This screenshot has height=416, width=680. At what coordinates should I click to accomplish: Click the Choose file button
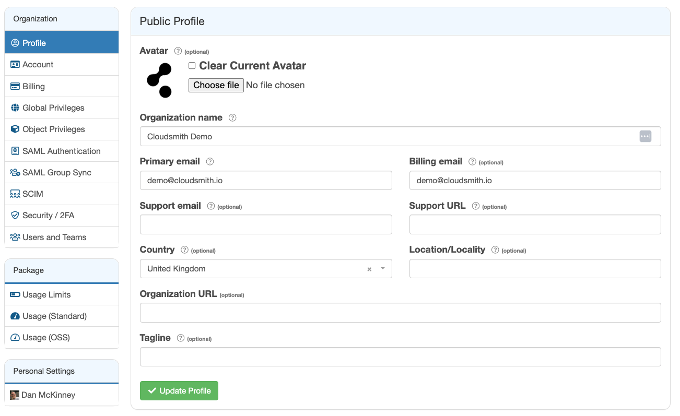click(216, 85)
